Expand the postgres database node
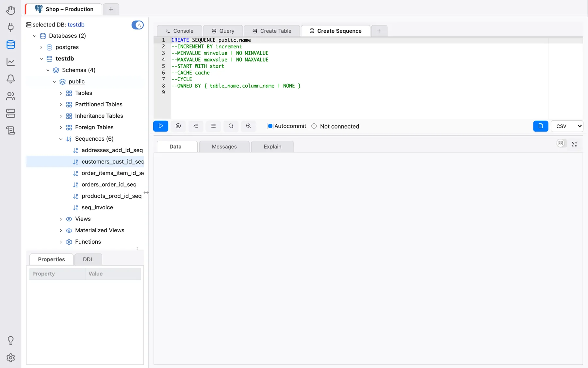 [41, 47]
